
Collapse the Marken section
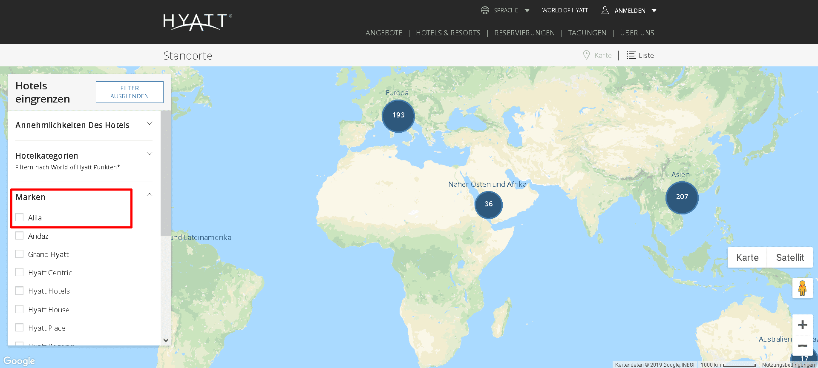pyautogui.click(x=149, y=195)
